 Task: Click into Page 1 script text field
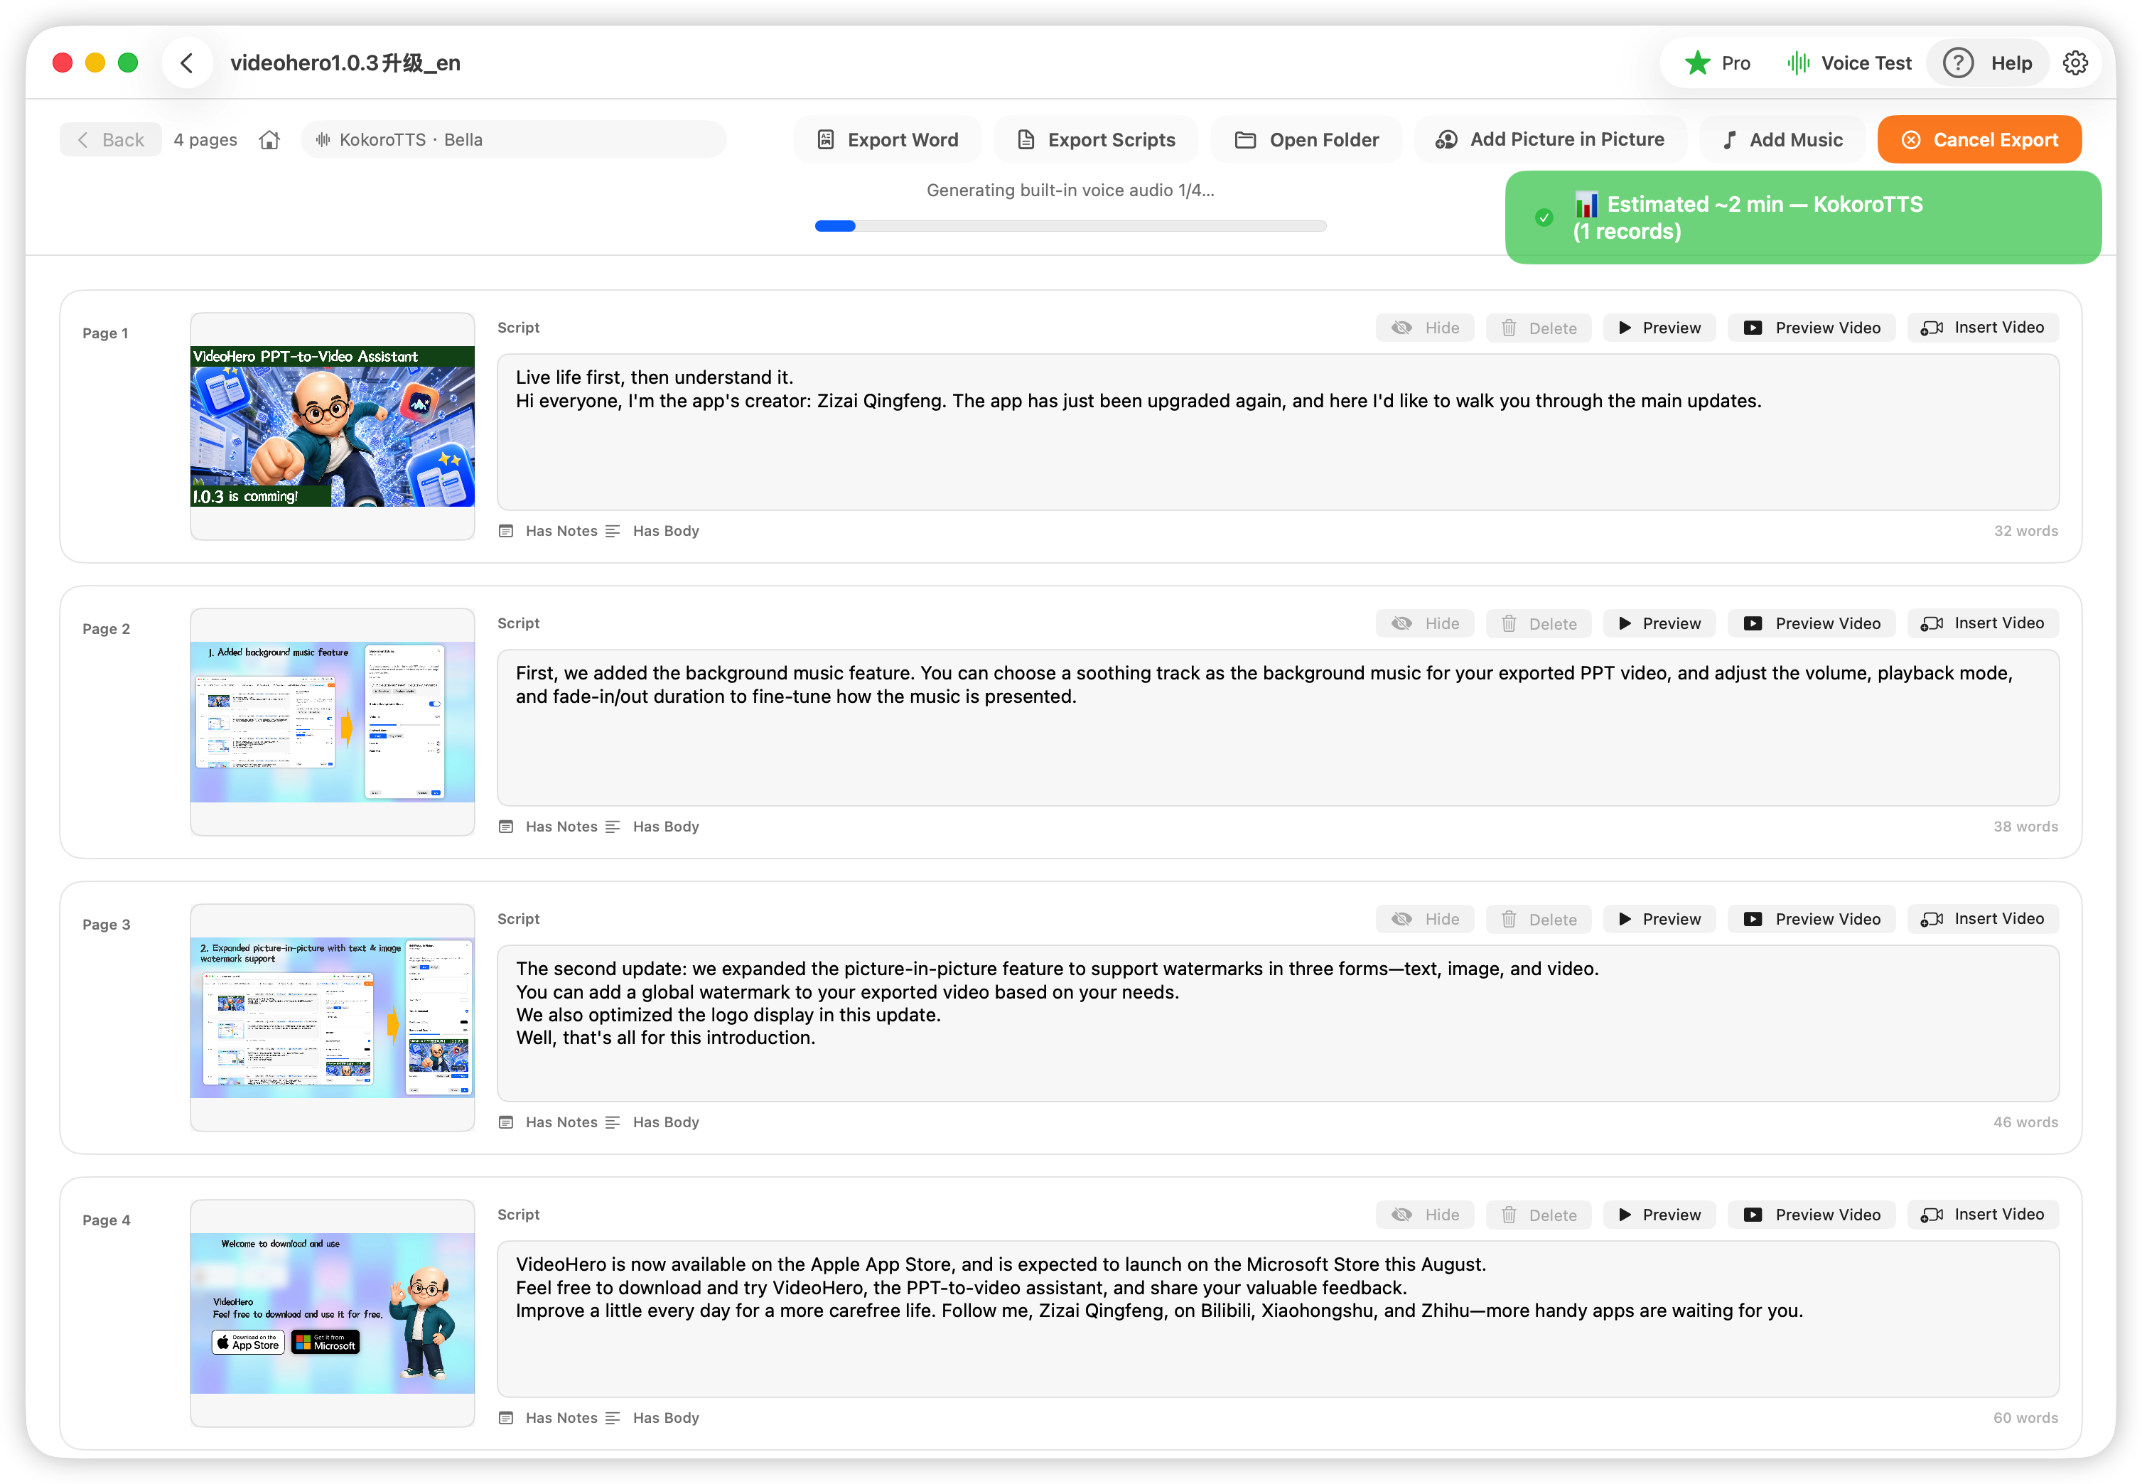click(x=1279, y=432)
